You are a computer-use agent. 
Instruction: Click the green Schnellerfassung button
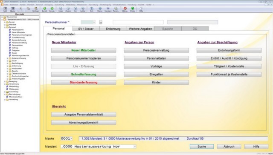point(84,75)
